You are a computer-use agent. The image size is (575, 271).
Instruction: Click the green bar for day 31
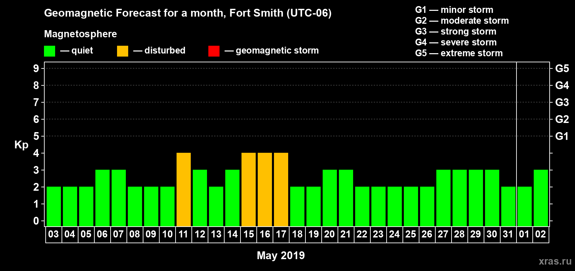508,206
